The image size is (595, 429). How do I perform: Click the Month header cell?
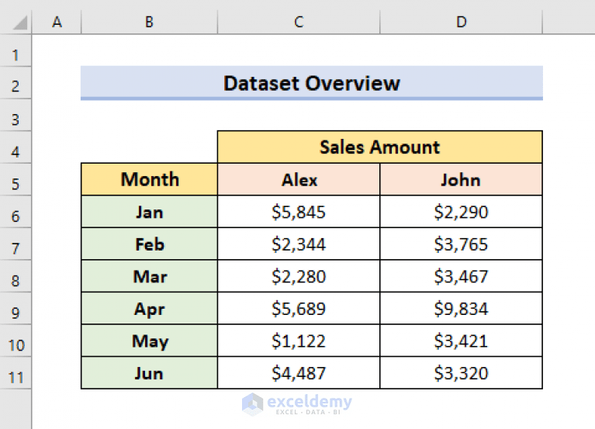[x=150, y=179]
